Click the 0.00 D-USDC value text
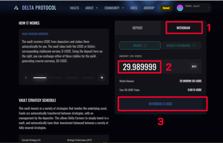The image size is (223, 143). point(194,90)
